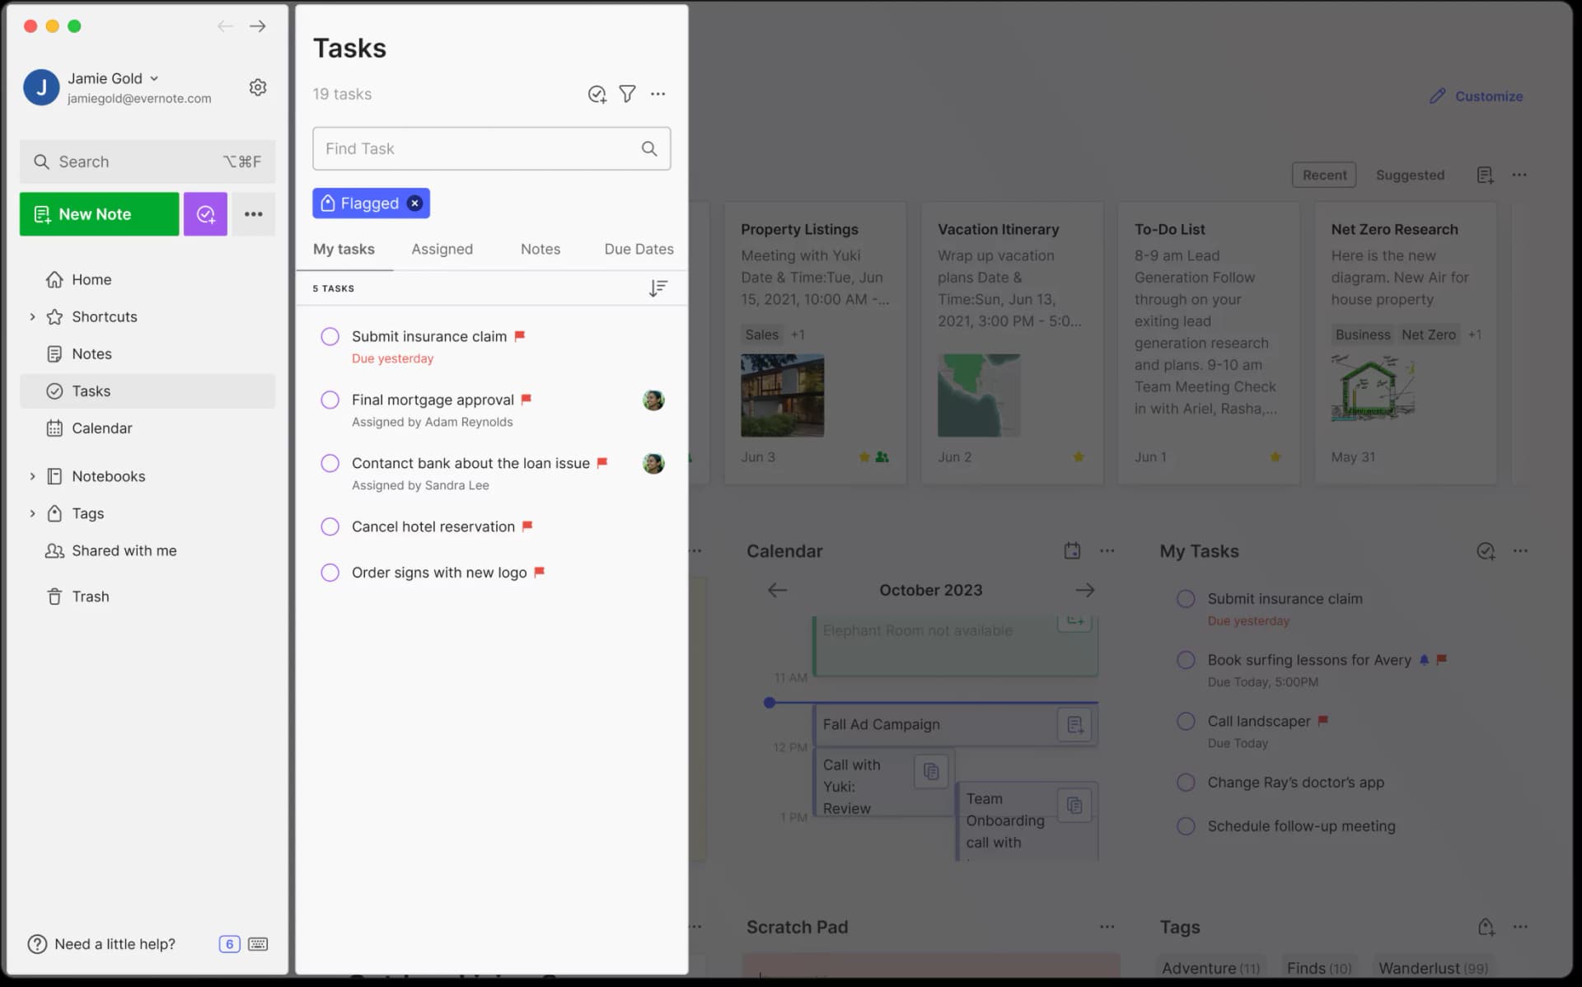Switch to the Assigned tab

click(x=442, y=249)
